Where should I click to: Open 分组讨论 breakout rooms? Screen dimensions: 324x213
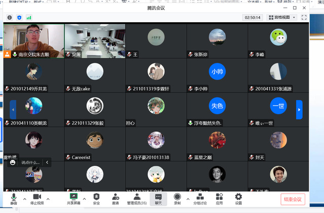click(x=200, y=199)
